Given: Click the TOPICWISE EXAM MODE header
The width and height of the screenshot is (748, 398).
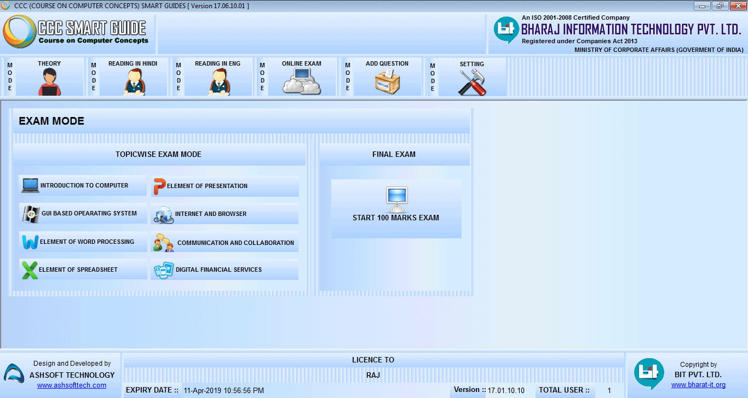Looking at the screenshot, I should 159,155.
